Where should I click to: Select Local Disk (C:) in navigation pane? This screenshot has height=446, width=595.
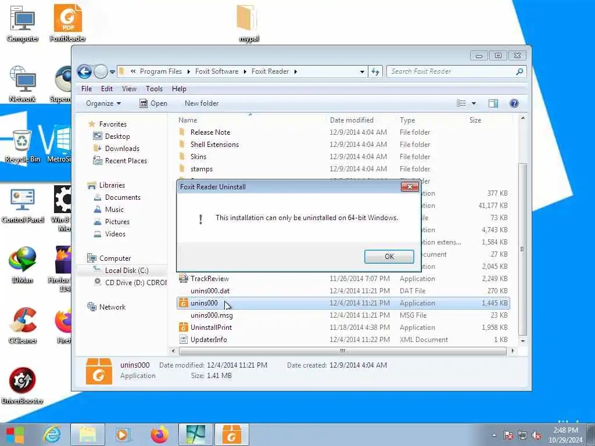click(x=127, y=270)
